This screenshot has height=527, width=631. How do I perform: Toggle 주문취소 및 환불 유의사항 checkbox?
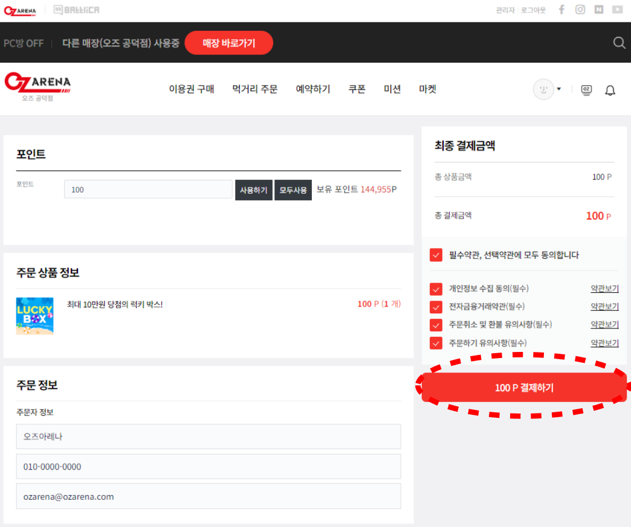[436, 325]
